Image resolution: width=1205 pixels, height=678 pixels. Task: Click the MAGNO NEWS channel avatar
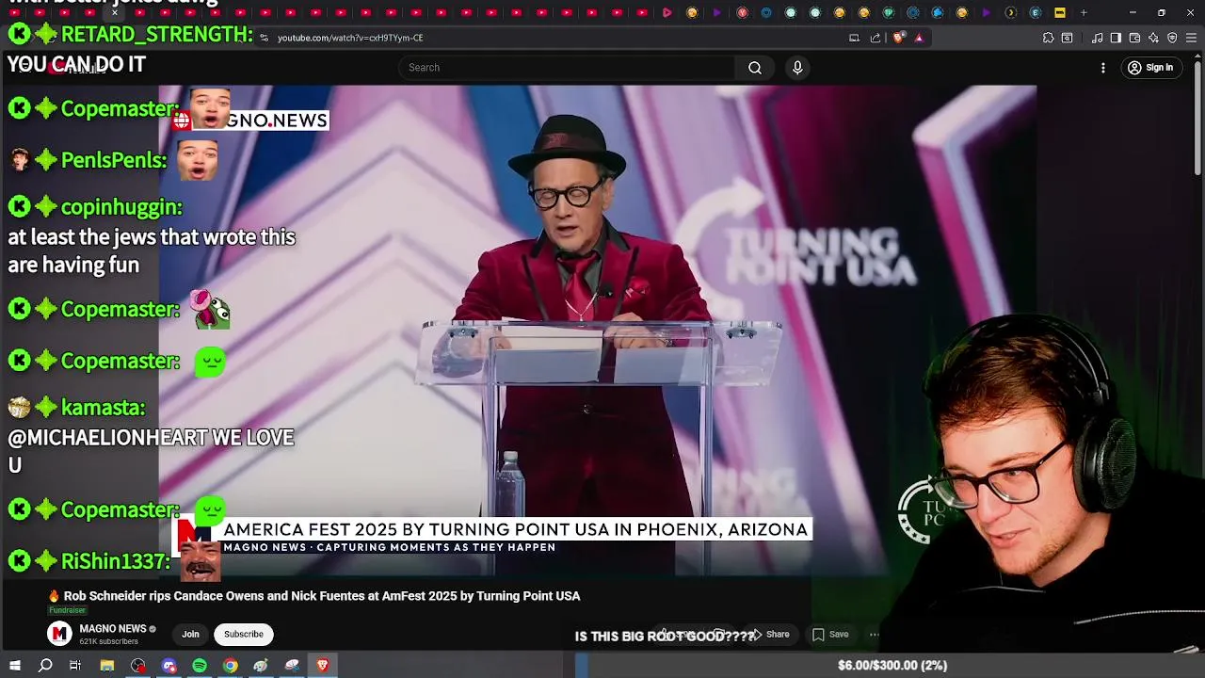(59, 634)
